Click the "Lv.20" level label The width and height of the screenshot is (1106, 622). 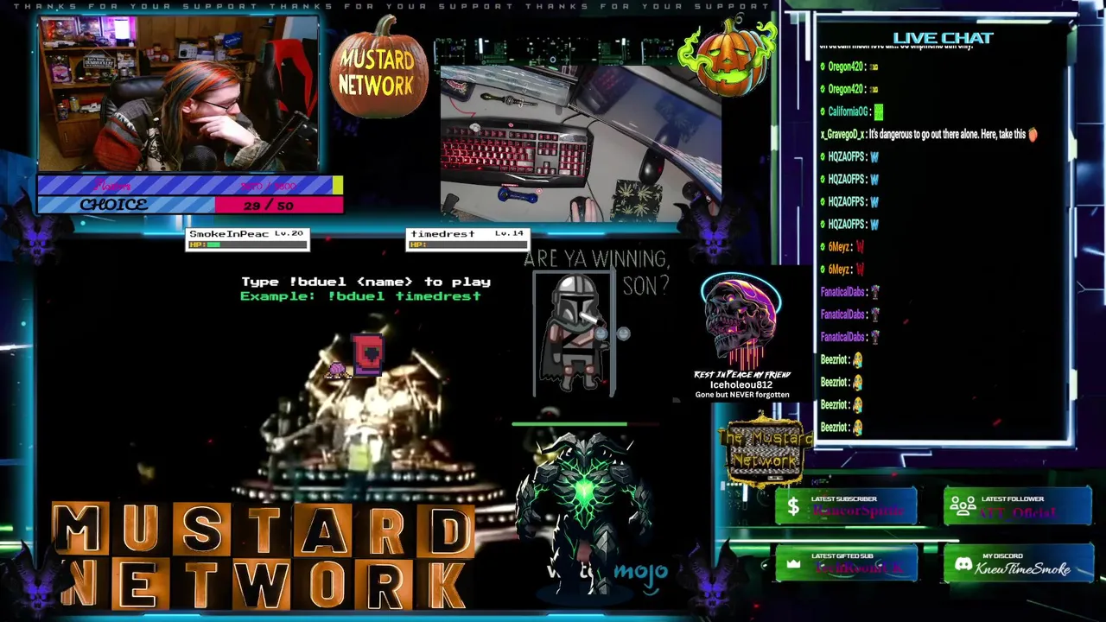289,234
